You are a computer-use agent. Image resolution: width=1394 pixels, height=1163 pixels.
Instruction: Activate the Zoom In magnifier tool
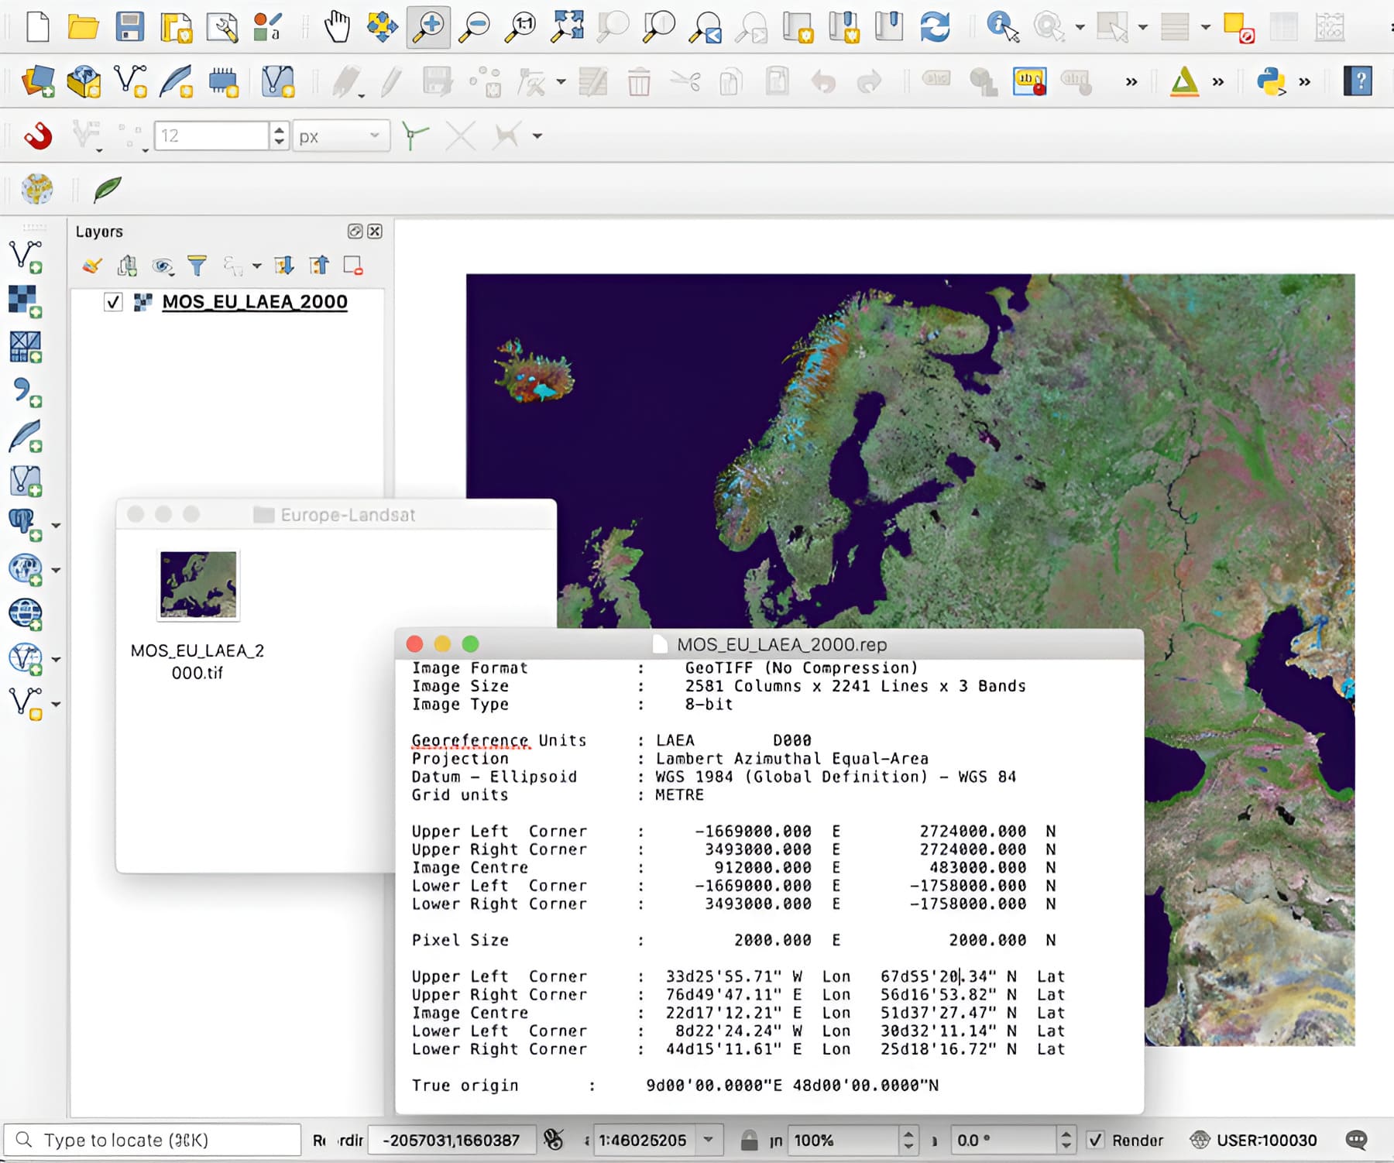pos(428,26)
